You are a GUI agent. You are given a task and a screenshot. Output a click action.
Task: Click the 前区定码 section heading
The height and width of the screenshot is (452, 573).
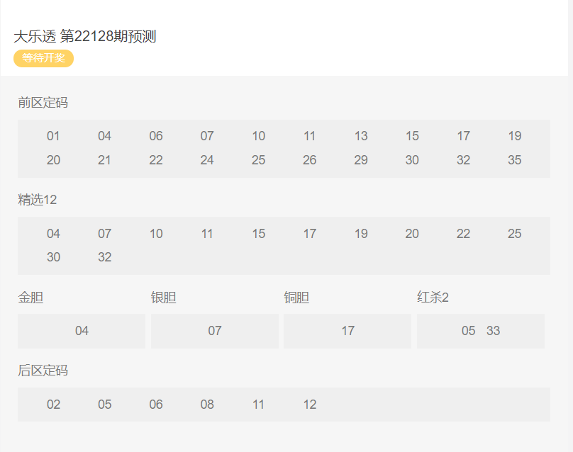tap(43, 103)
